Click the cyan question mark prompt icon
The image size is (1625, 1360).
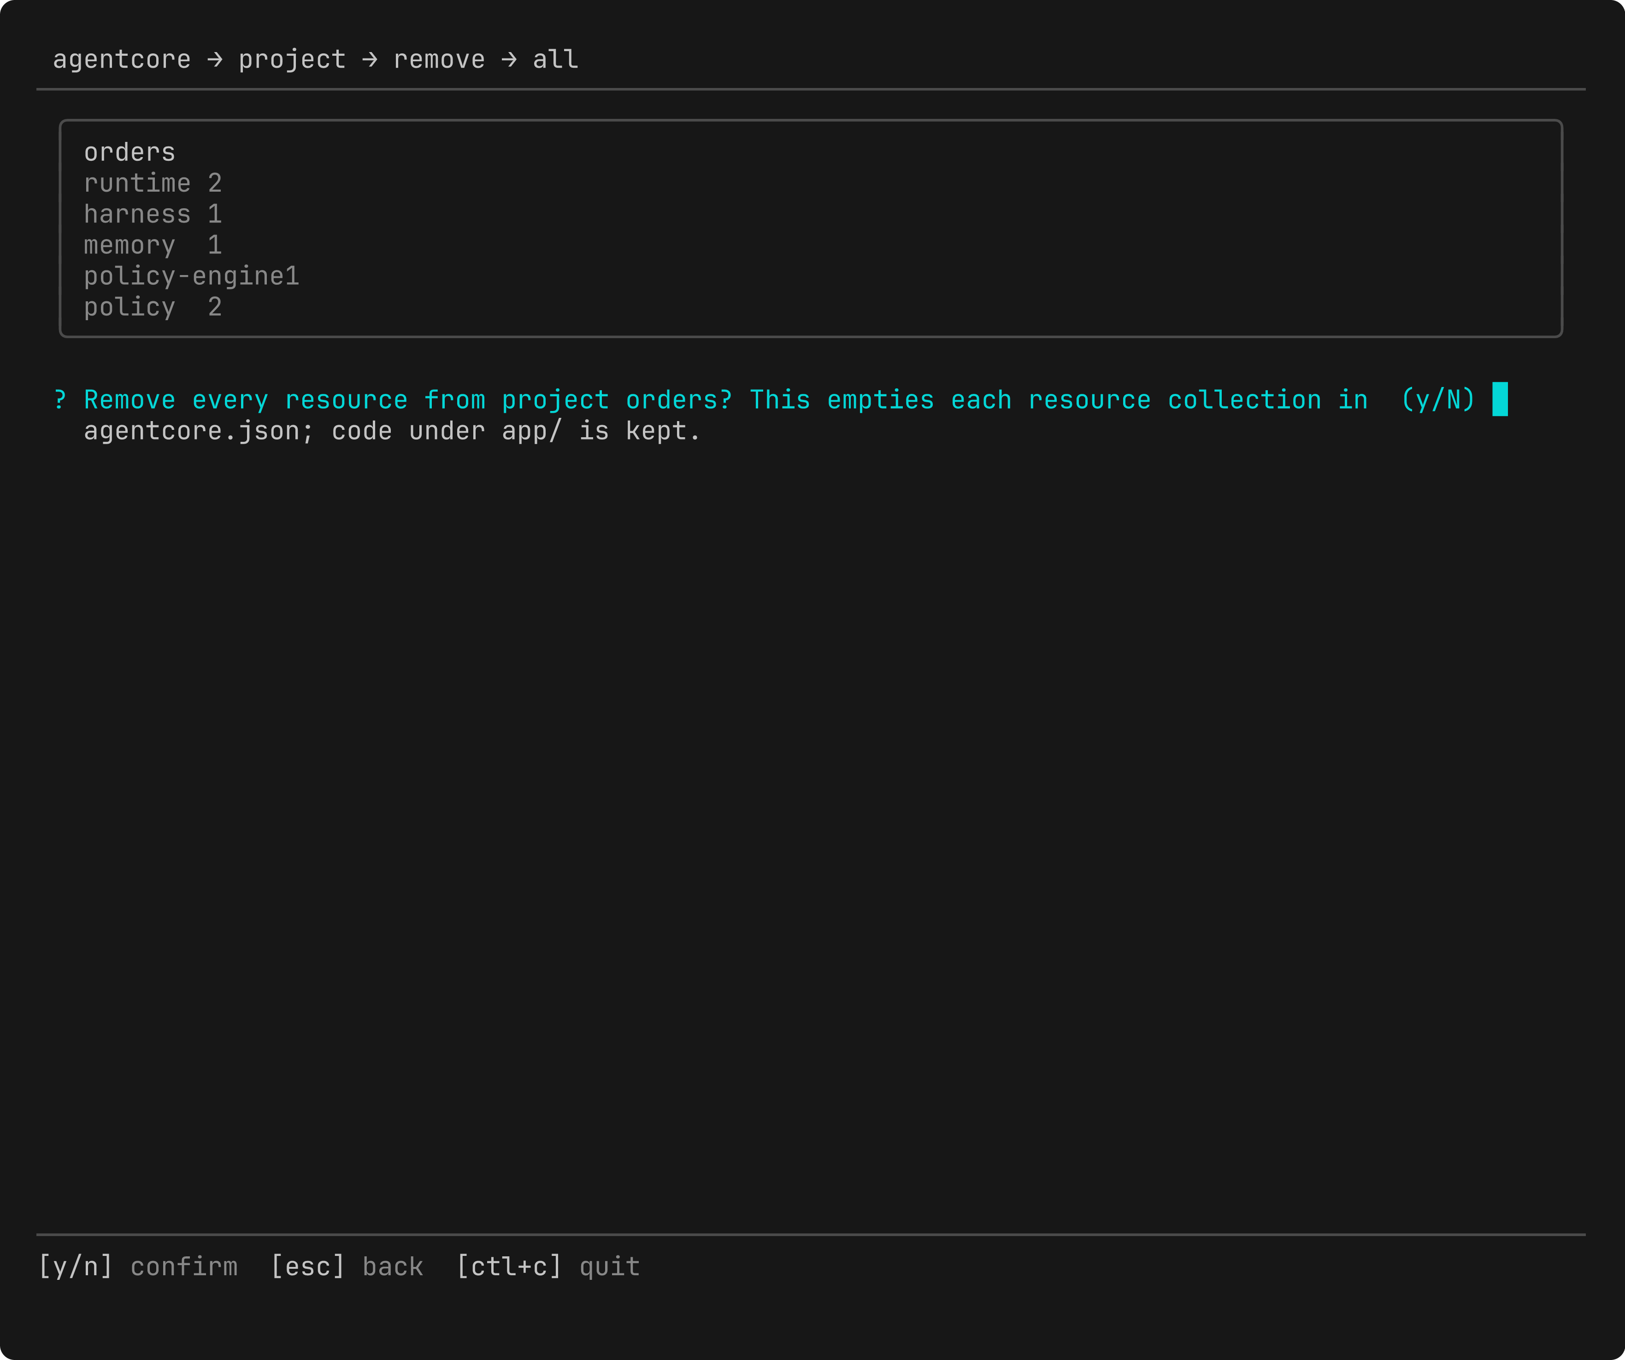(x=59, y=400)
